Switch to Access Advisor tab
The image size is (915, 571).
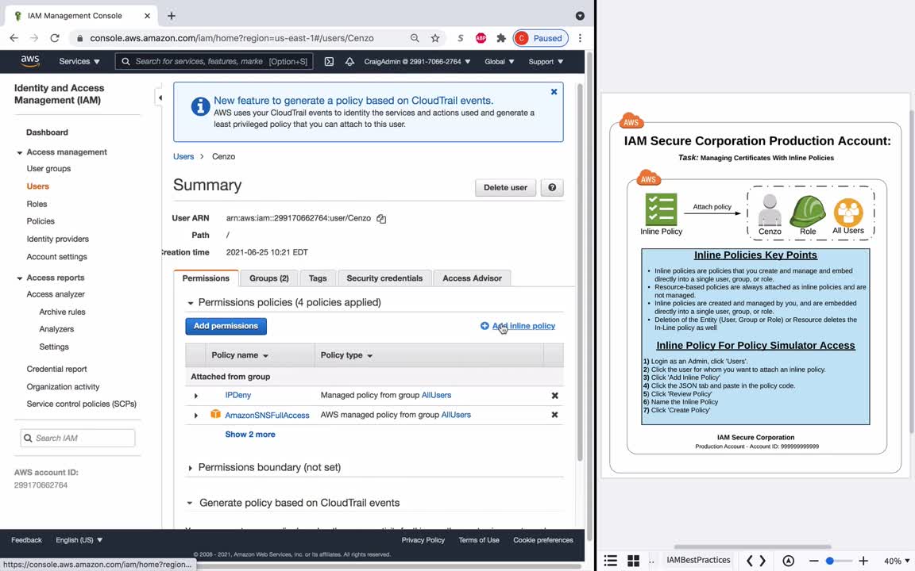point(472,278)
